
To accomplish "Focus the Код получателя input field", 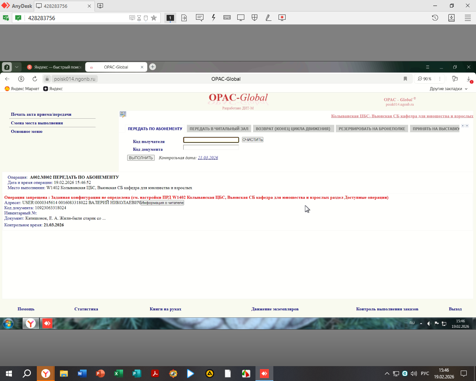I will pyautogui.click(x=211, y=140).
